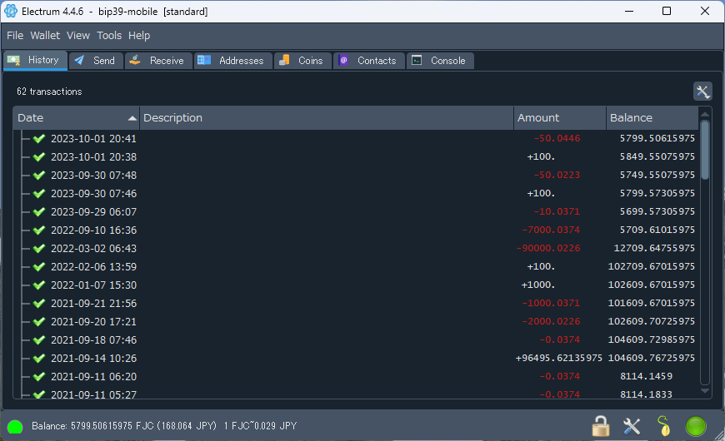Select the transaction dated 2021-09-21 21:56

point(356,304)
